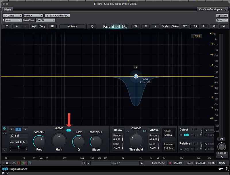Click the Width 100% value
Screen dimensions: 230x175
pos(222,163)
